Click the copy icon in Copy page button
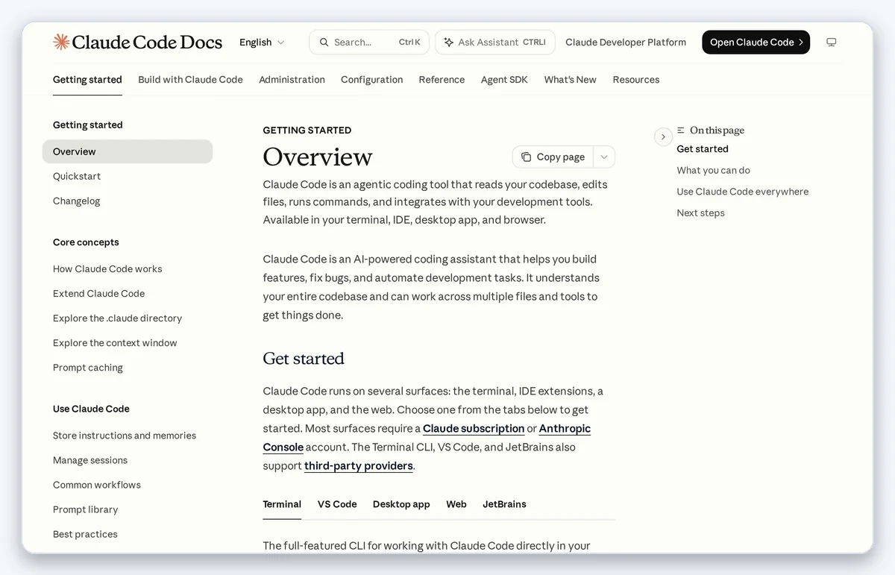 point(526,157)
